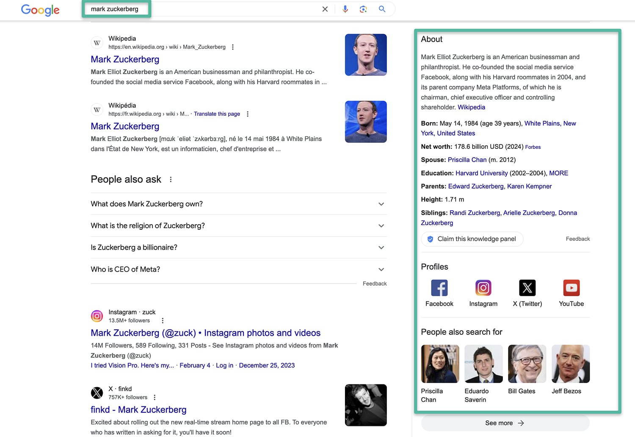Click the Google logo
635x437 pixels.
(x=40, y=10)
